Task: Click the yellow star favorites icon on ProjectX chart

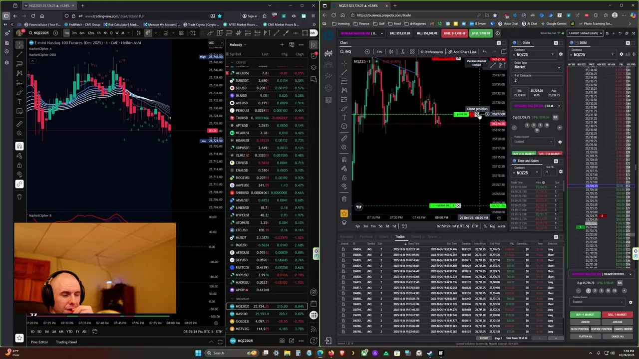Action: [343, 213]
